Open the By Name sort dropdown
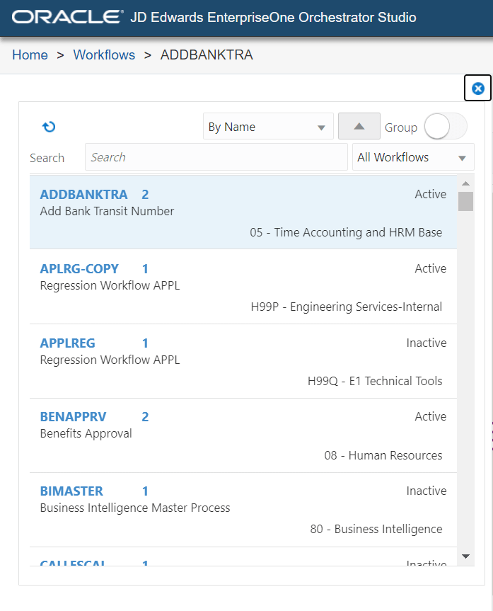Image resolution: width=493 pixels, height=611 pixels. 267,127
